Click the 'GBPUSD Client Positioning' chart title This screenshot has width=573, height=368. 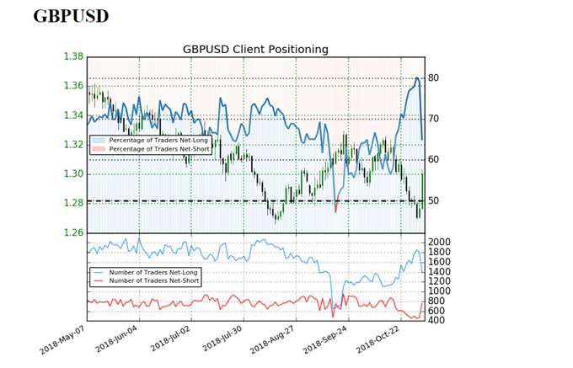click(255, 50)
